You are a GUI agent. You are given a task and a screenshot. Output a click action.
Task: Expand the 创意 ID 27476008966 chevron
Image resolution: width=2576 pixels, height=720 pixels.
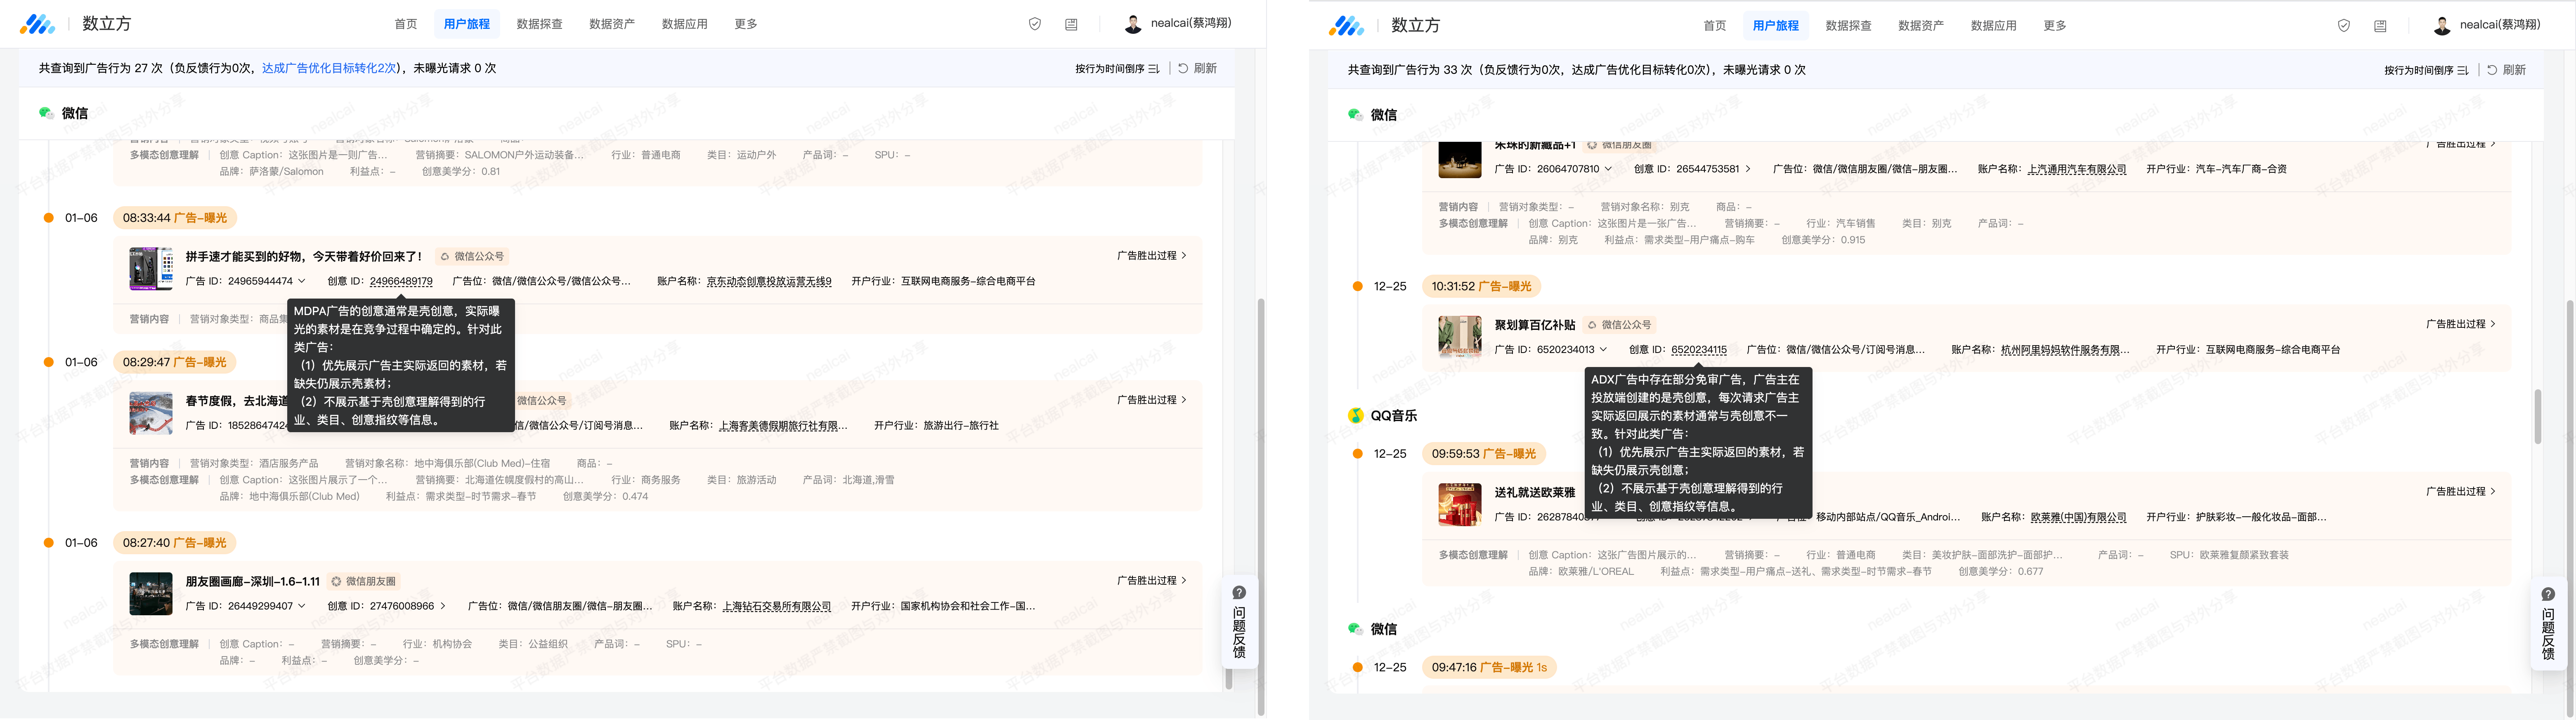click(443, 606)
